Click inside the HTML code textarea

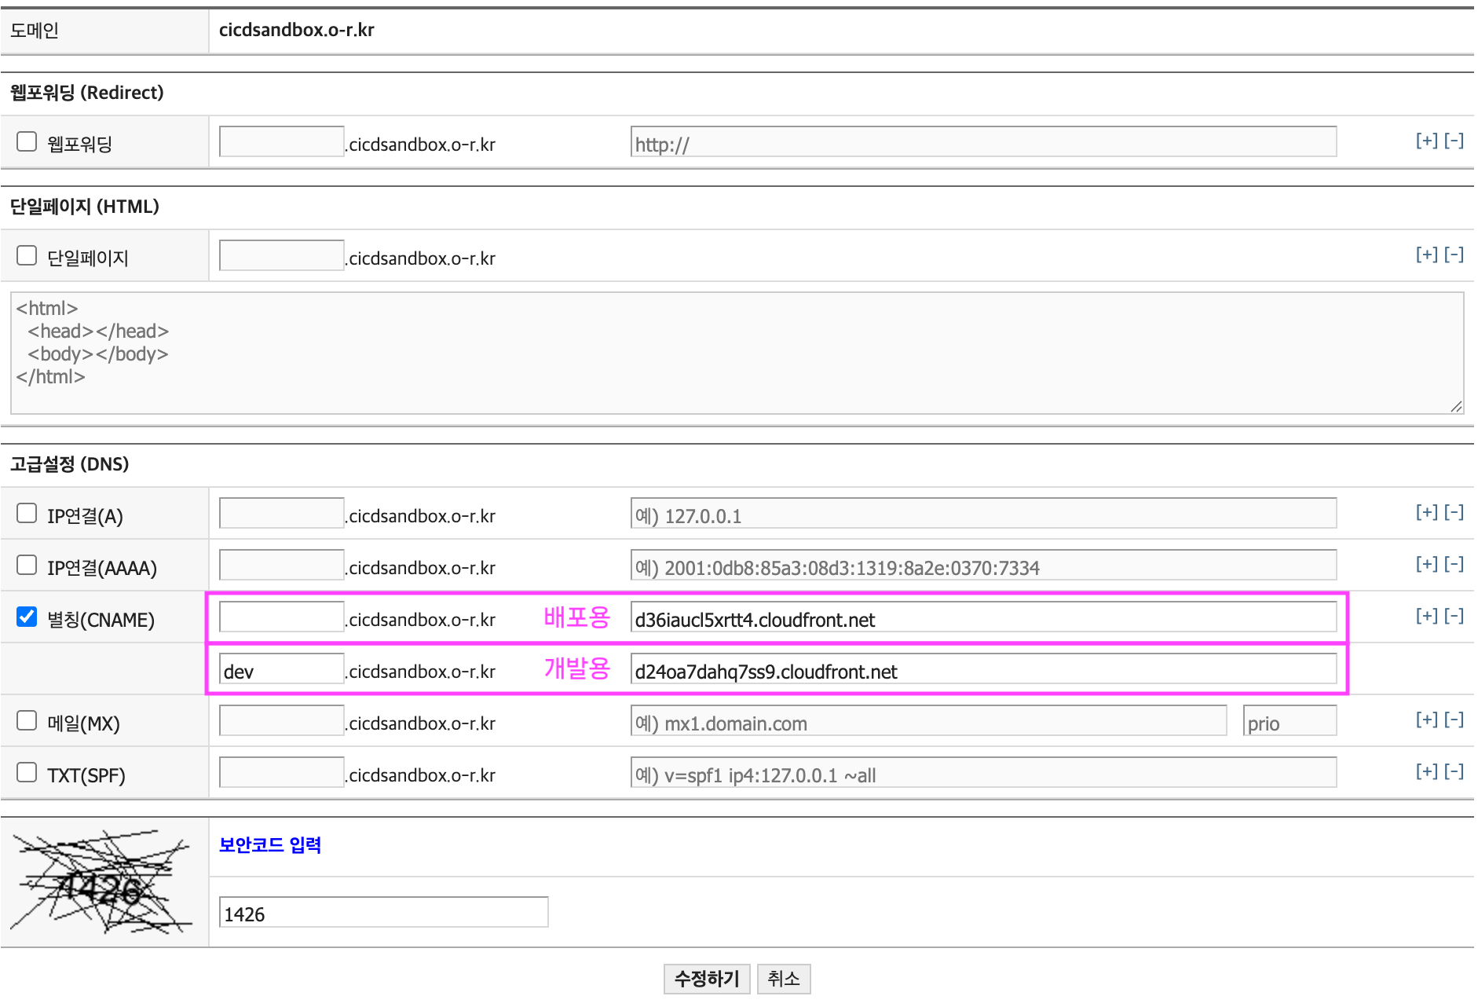tap(737, 353)
